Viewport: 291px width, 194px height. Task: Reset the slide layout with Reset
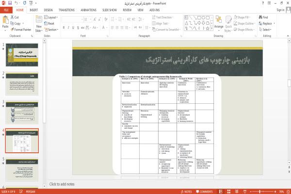coord(49,23)
